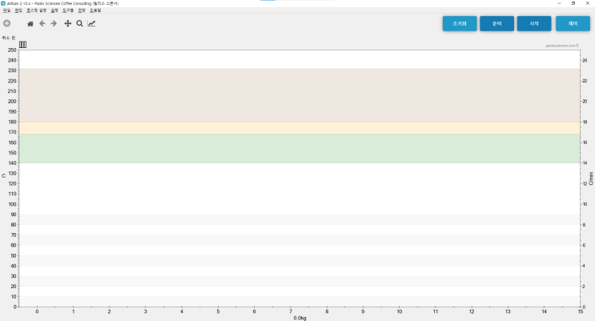Open the 로스팅 설정 menu
This screenshot has width=595, height=321.
tap(36, 10)
